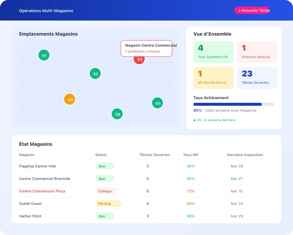Toggle the PM Due badge for Outlet Ouest

(108, 203)
